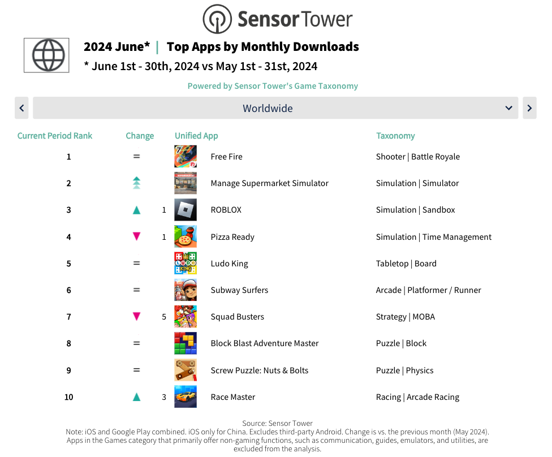Click the Race Master app icon

pos(186,397)
